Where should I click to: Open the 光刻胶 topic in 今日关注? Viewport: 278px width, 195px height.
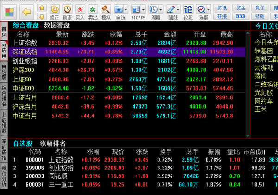[265, 92]
